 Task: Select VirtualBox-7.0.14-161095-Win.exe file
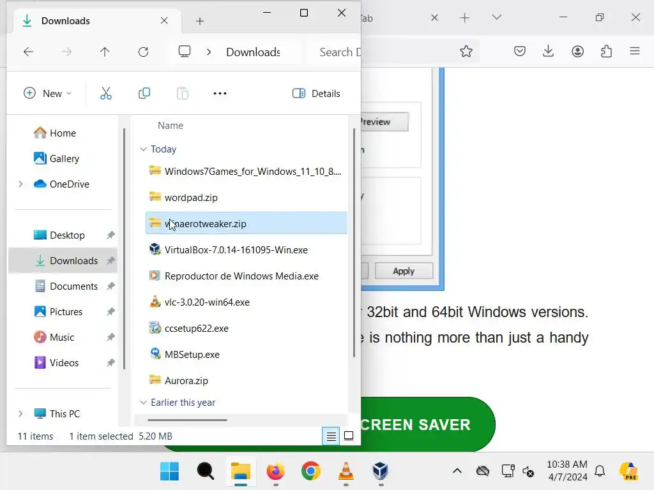coord(246,250)
